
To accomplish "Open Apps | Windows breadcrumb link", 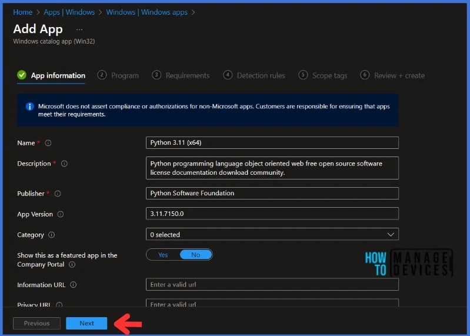I will [69, 12].
